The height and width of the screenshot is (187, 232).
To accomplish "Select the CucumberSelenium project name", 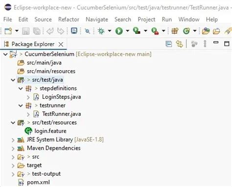I will (49, 54).
